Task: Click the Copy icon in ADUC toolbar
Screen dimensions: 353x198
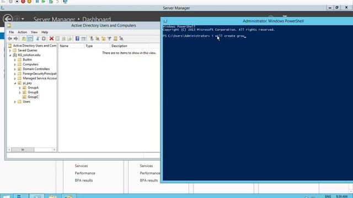Action: [x=44, y=38]
